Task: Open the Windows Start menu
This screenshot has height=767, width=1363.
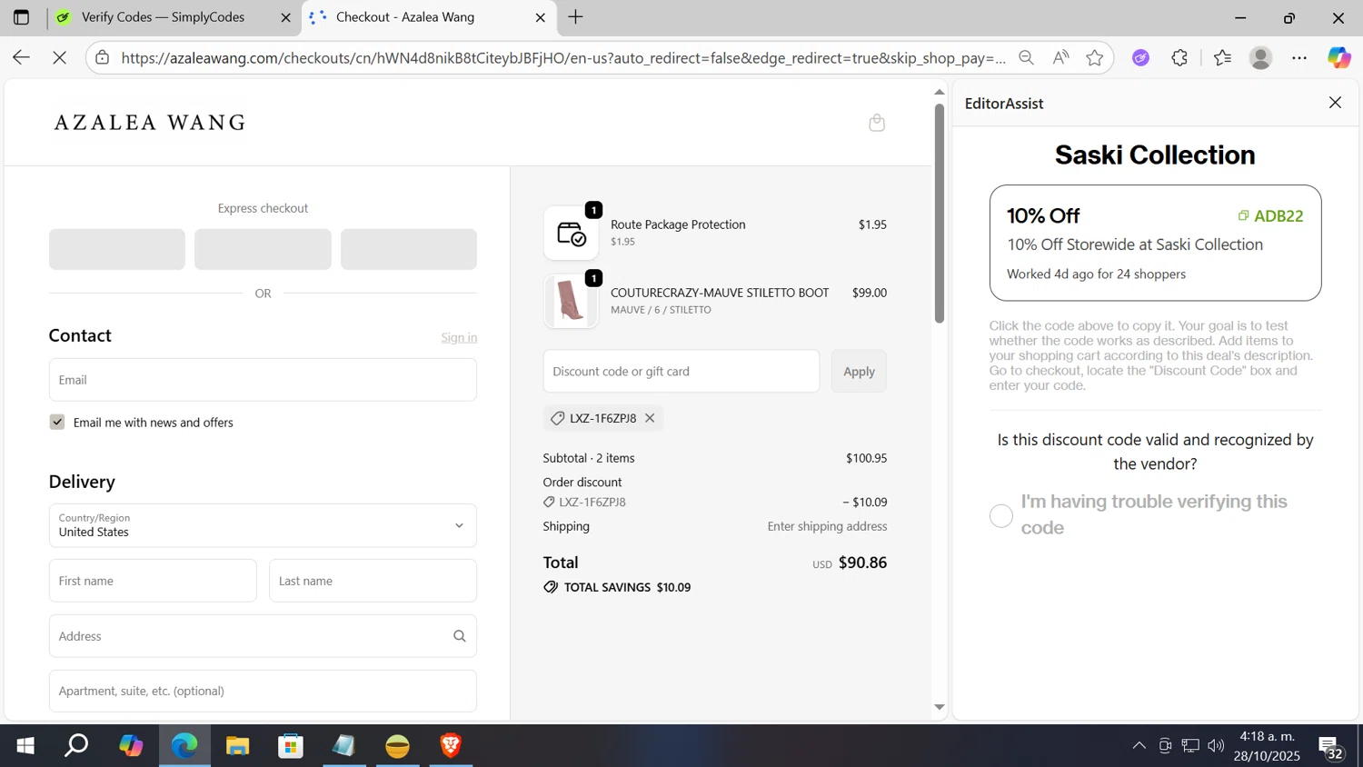Action: [25, 746]
